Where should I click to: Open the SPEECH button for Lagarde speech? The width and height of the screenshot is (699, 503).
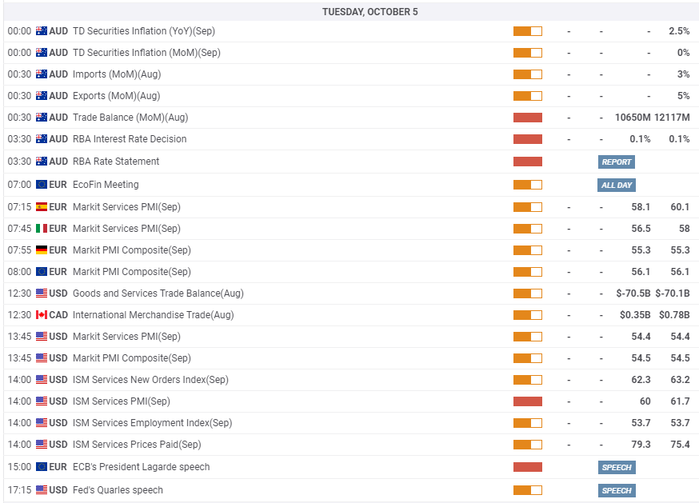point(617,467)
